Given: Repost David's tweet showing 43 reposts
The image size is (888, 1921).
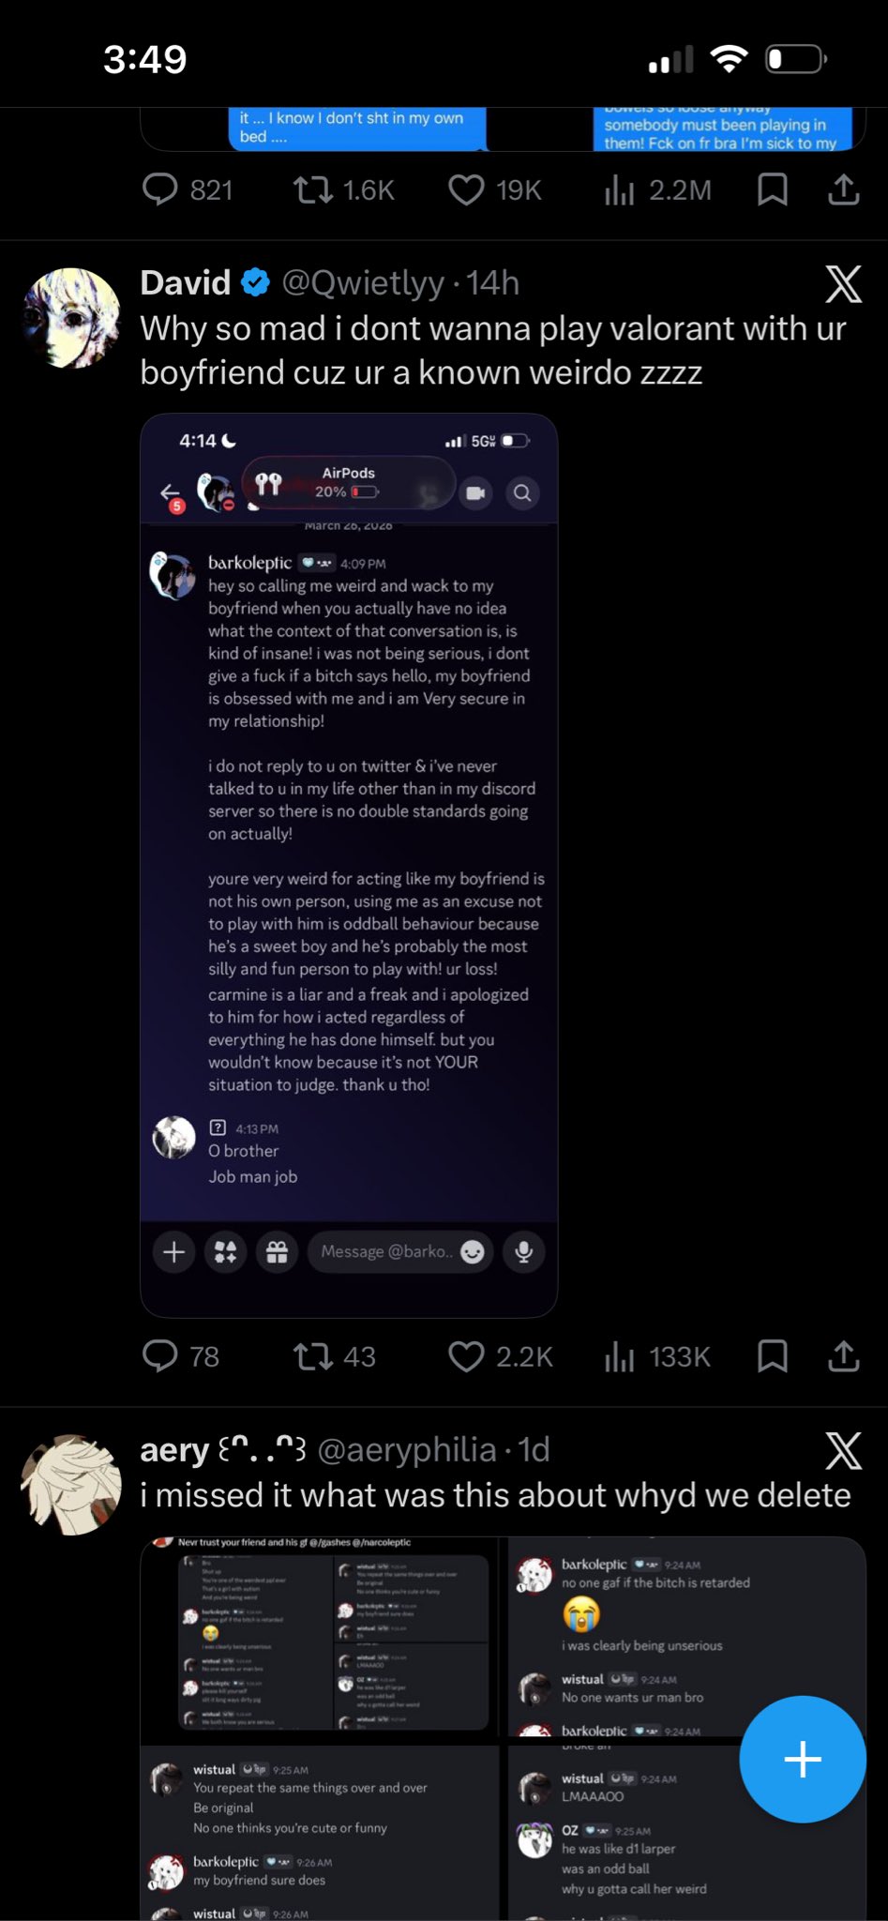Looking at the screenshot, I should 313,1356.
